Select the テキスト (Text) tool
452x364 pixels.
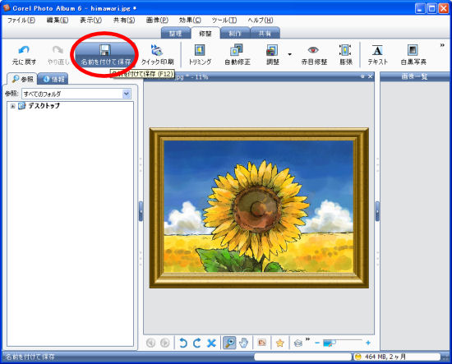(x=378, y=55)
